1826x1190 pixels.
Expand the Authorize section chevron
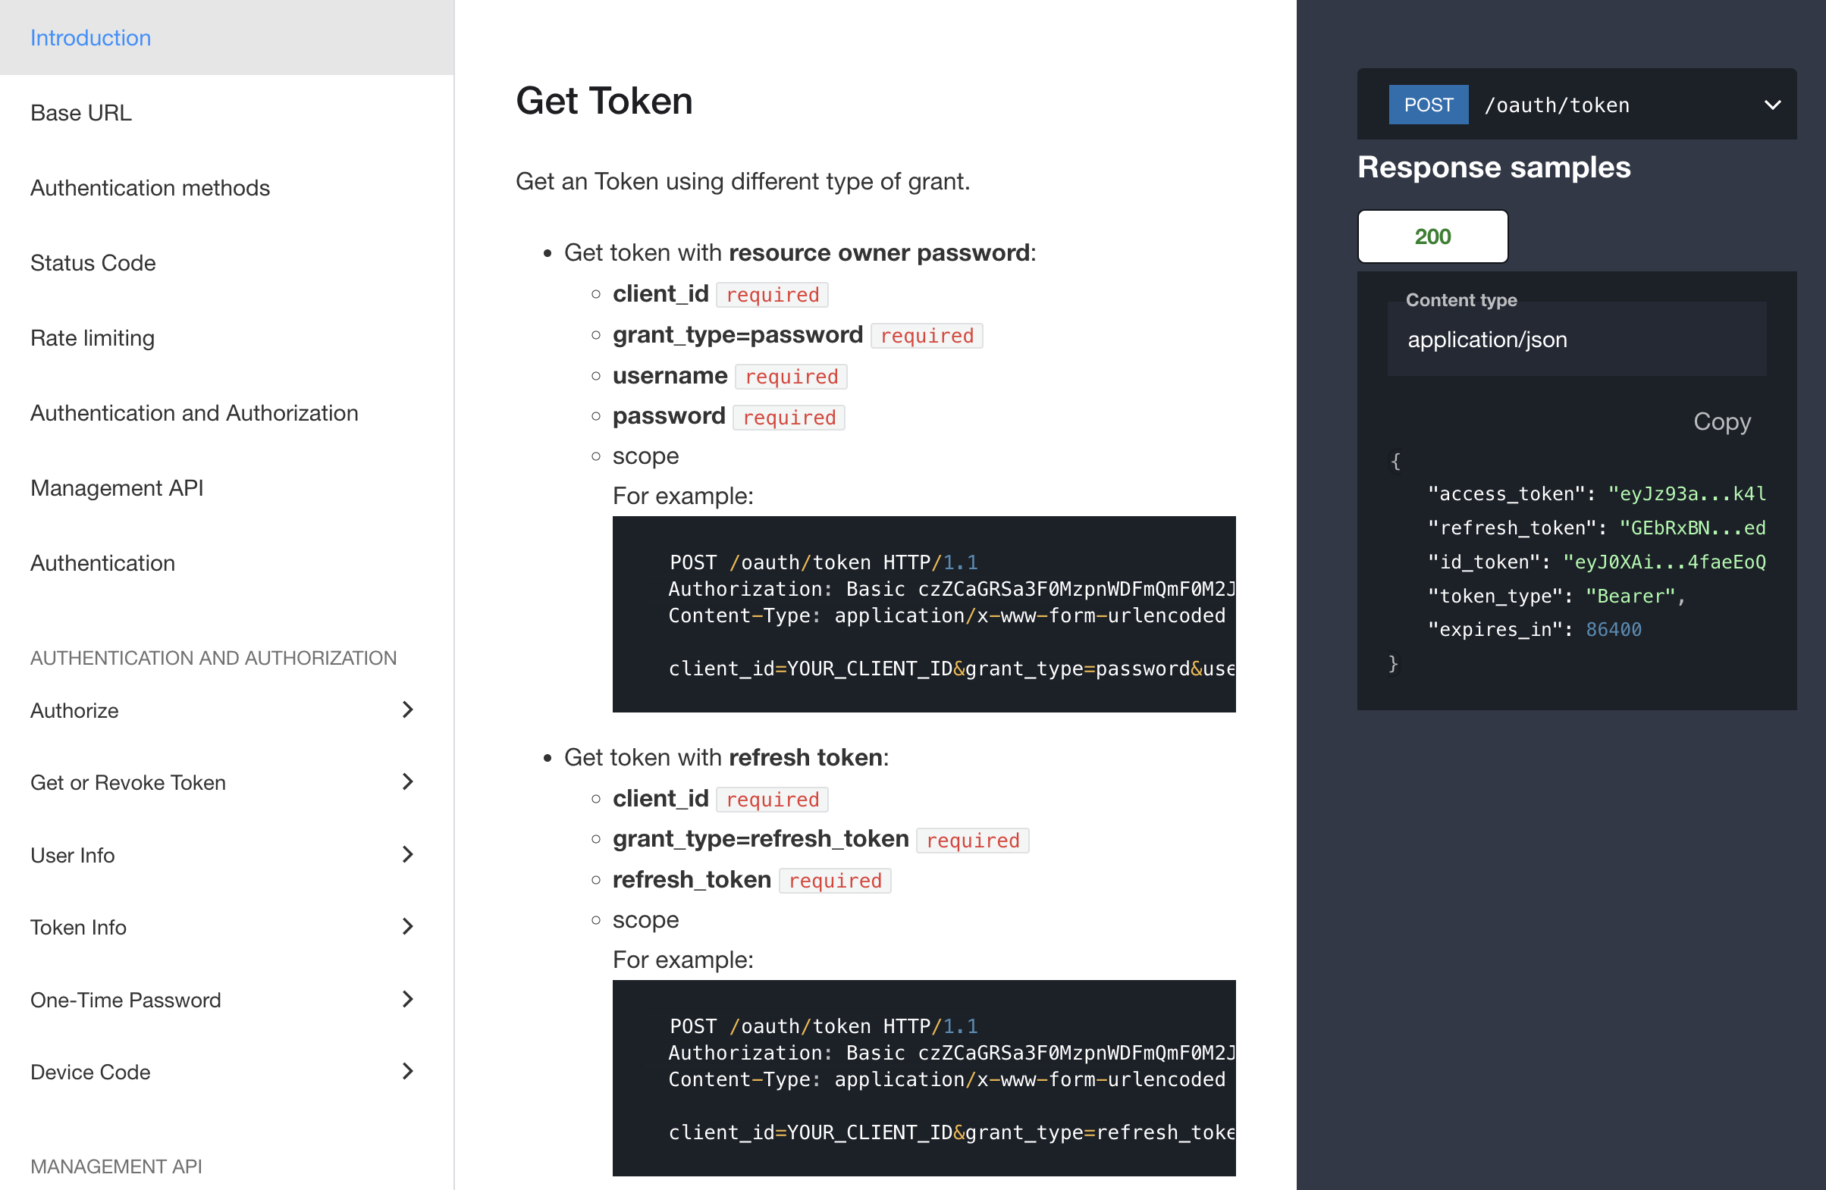[407, 710]
